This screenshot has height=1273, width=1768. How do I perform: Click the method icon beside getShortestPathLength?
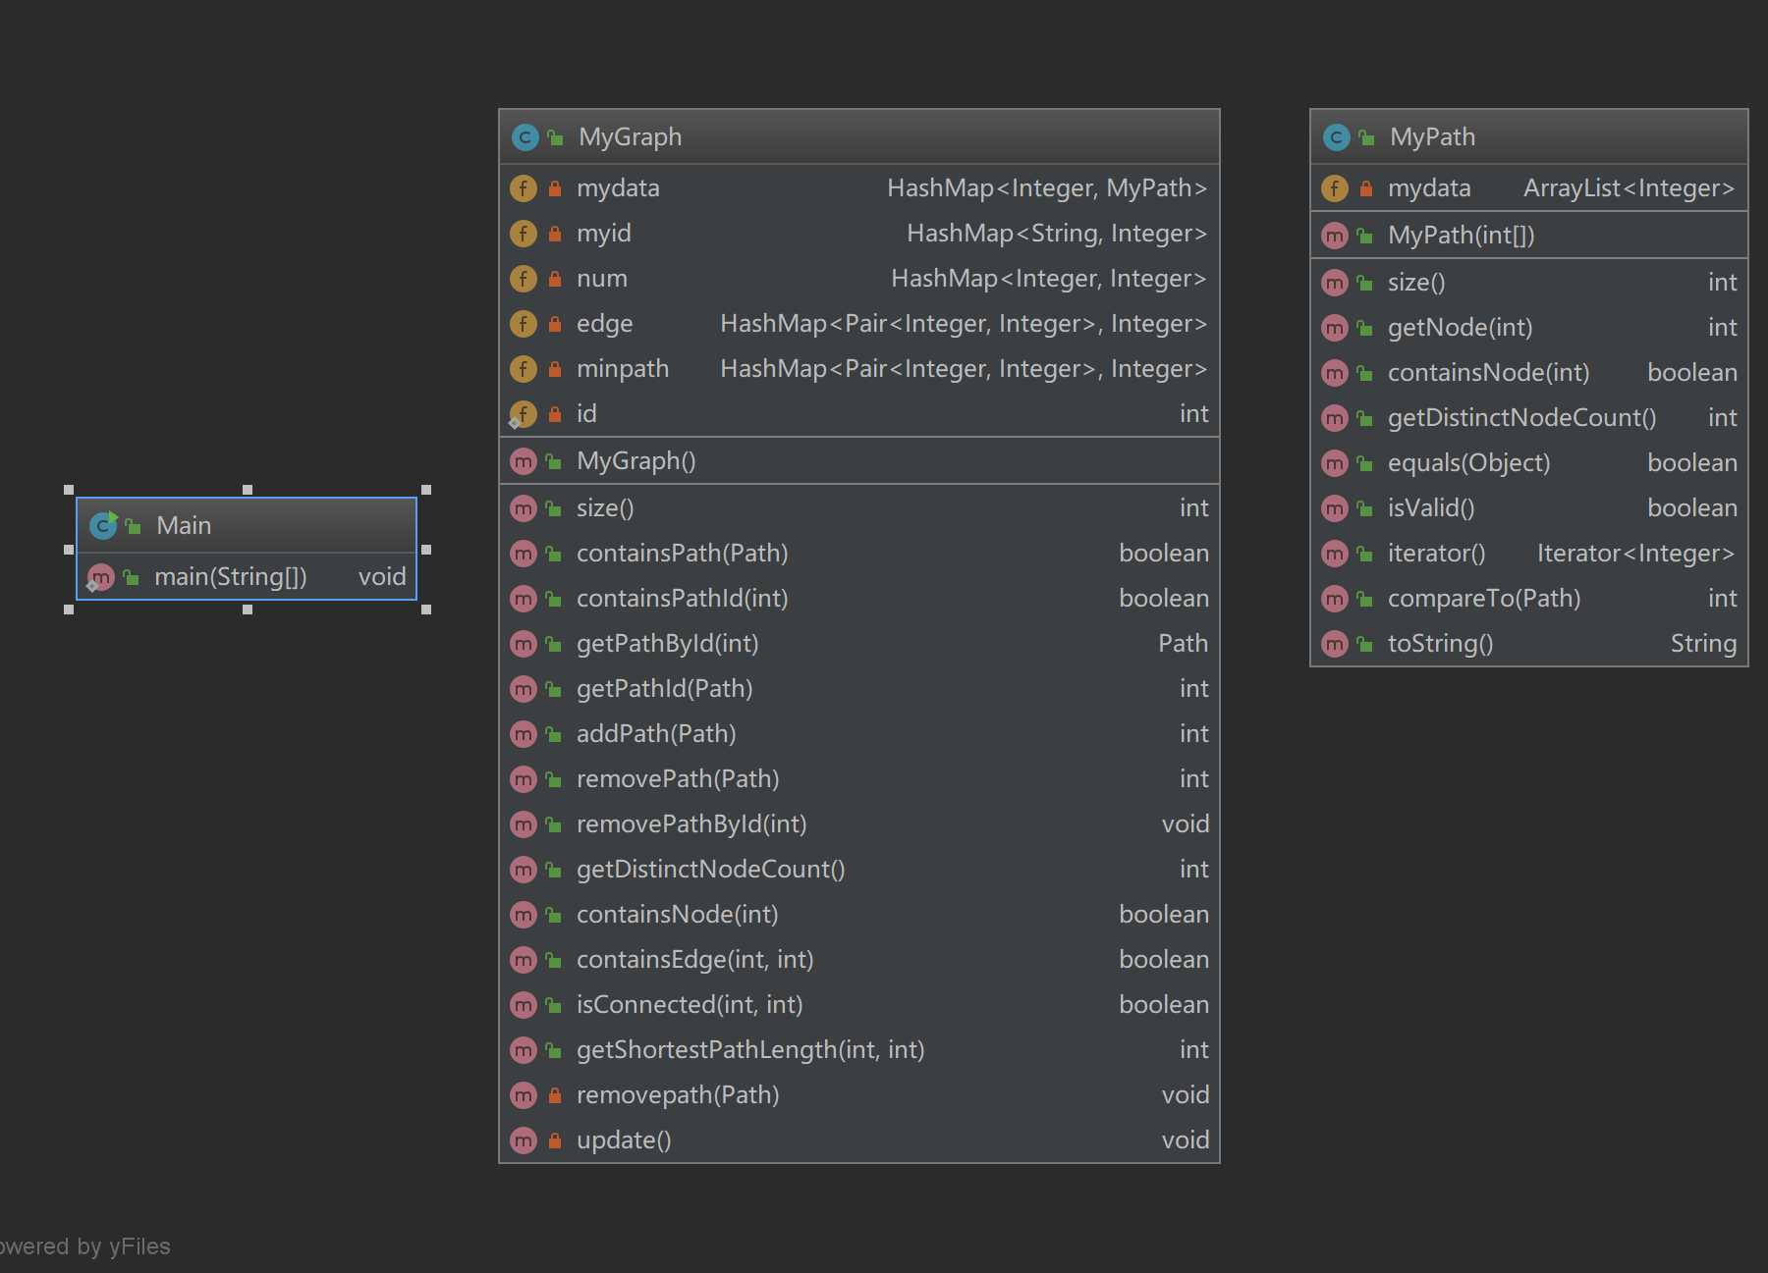(x=524, y=1050)
